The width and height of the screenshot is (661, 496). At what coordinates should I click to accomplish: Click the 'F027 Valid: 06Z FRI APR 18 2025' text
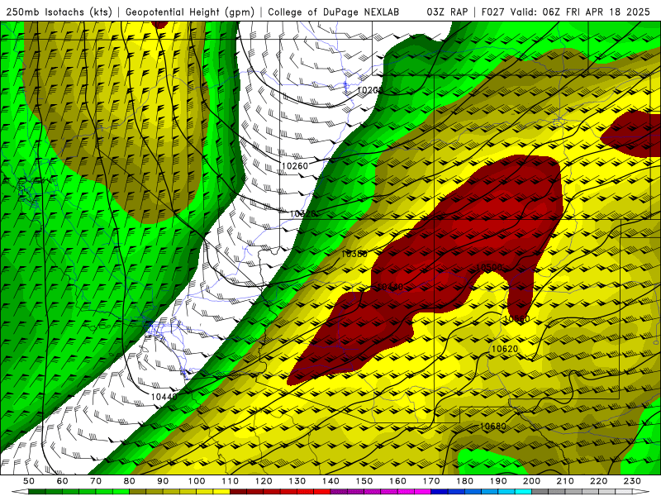[x=565, y=12]
